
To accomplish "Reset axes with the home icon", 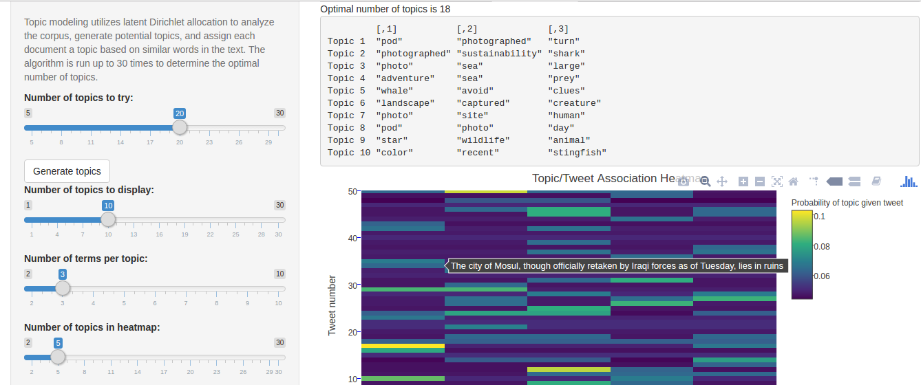I will point(794,181).
